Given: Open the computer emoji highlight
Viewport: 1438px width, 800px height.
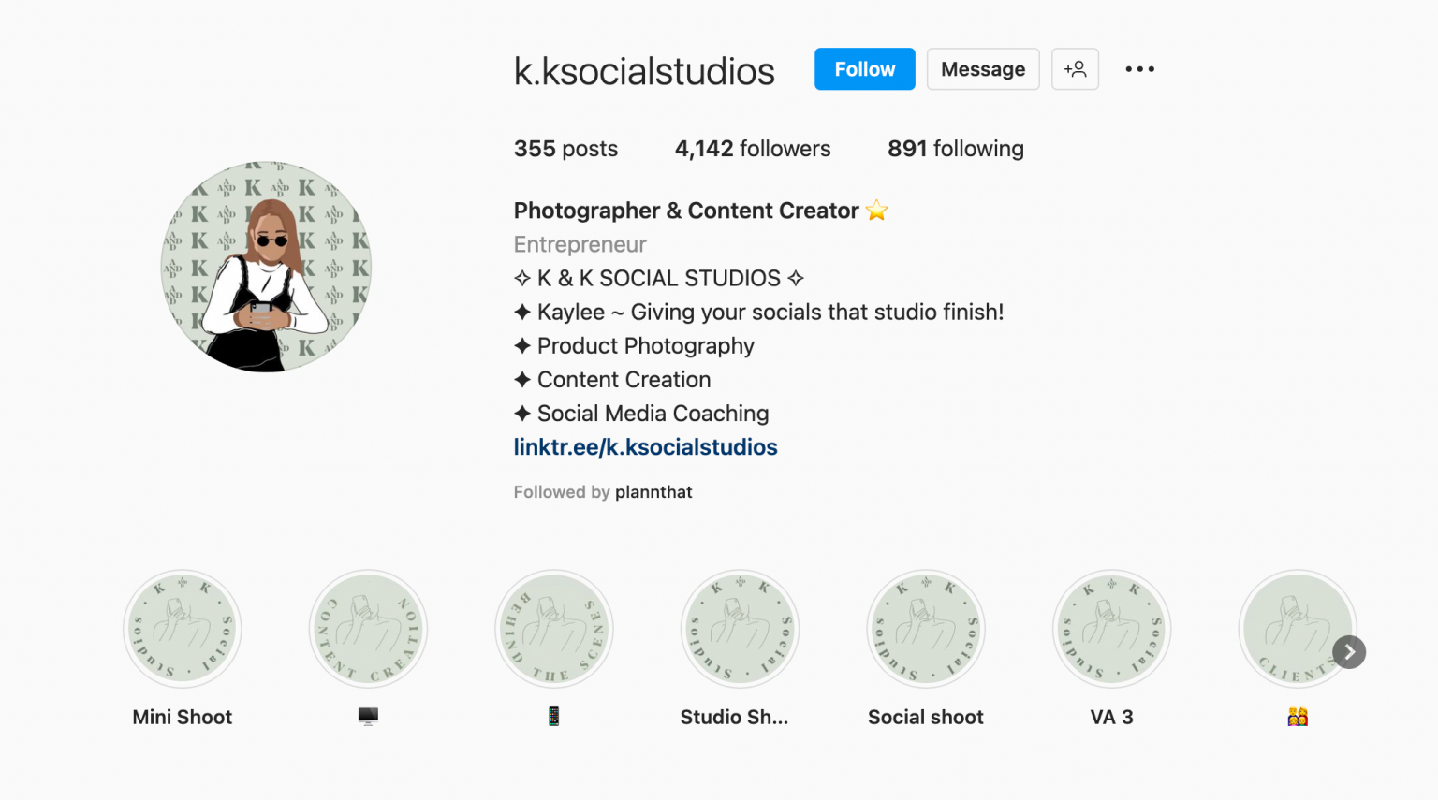Looking at the screenshot, I should pyautogui.click(x=367, y=629).
